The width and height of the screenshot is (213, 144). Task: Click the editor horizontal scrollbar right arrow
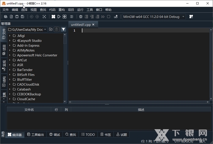tap(208, 102)
